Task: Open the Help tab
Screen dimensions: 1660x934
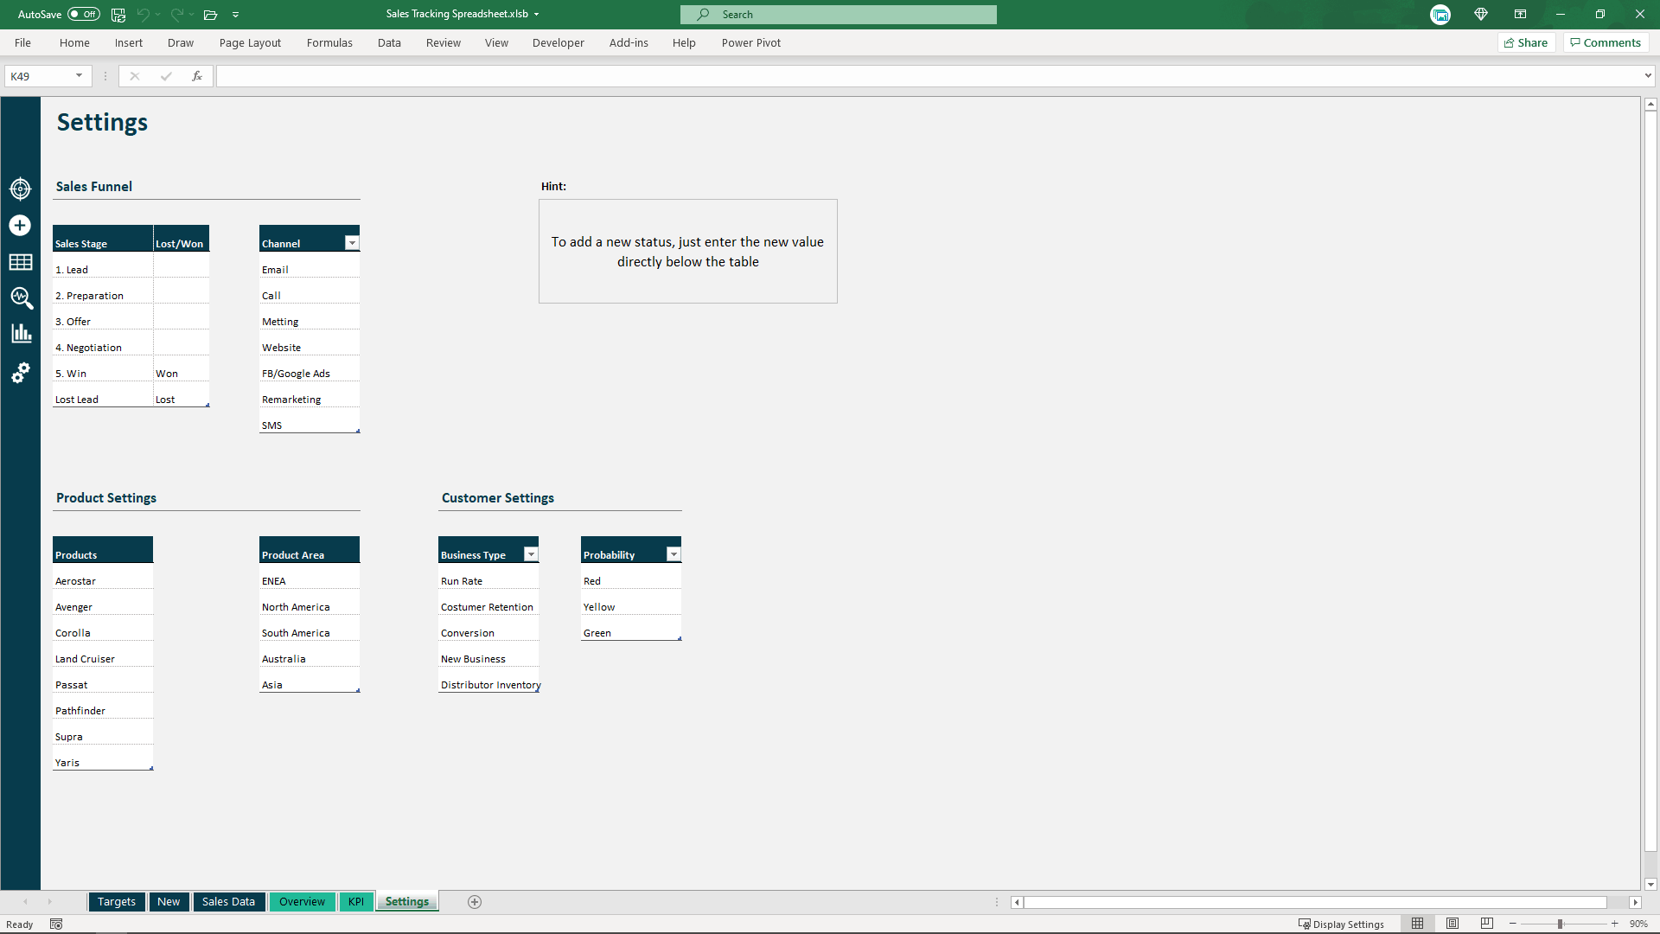Action: point(684,42)
